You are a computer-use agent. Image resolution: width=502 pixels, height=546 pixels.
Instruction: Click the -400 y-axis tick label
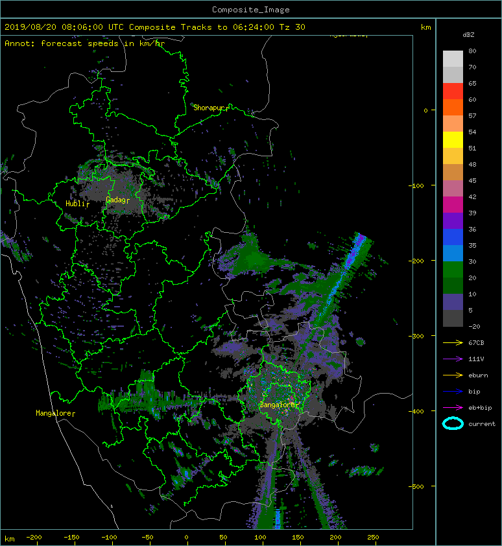[x=416, y=411]
